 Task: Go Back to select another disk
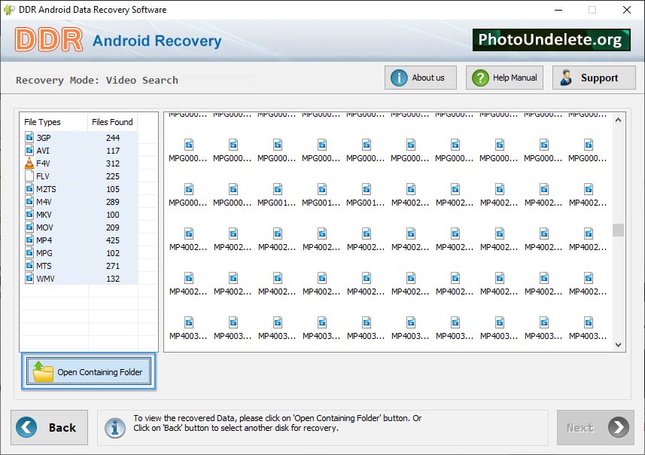(x=50, y=427)
